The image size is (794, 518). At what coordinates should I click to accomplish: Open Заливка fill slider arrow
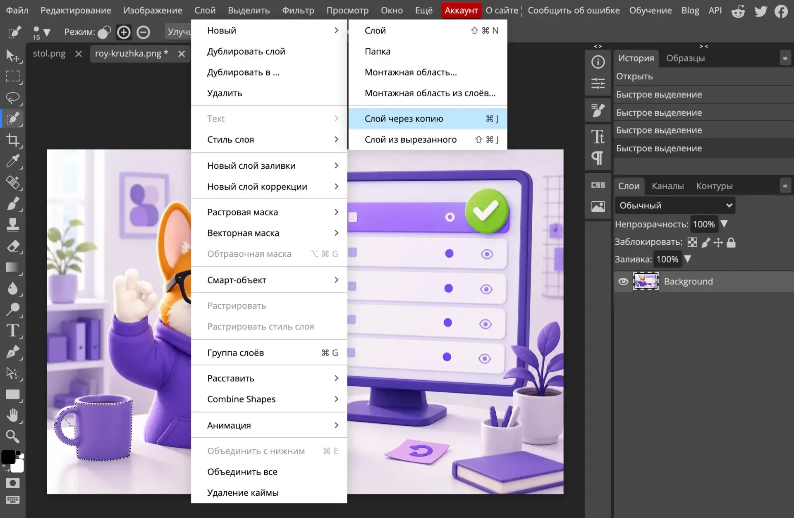688,259
